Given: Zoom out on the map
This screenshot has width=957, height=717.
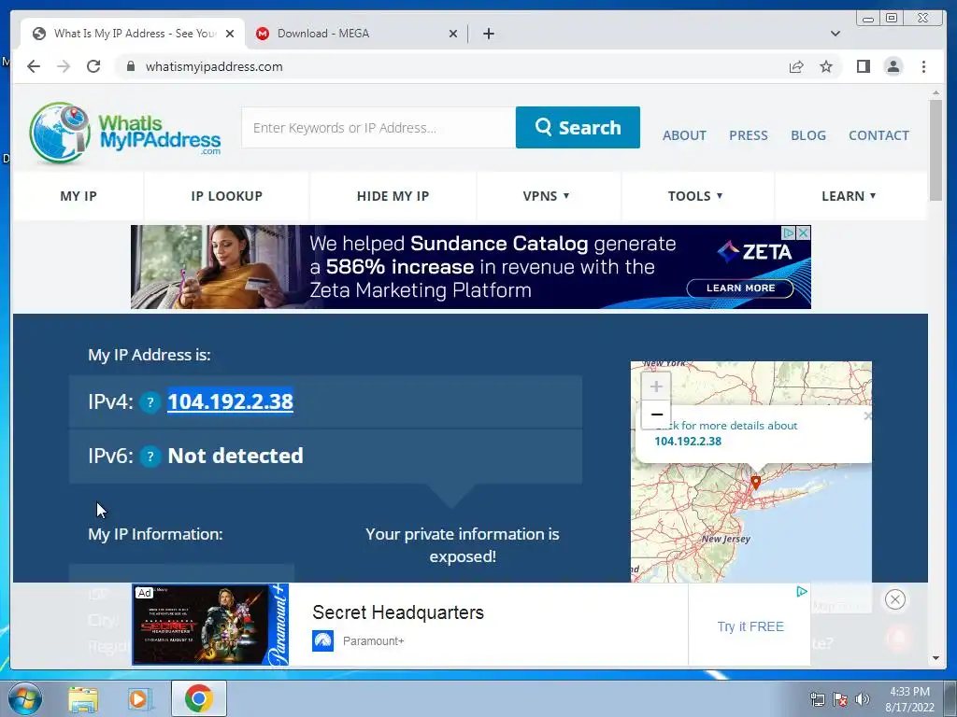Looking at the screenshot, I should pos(656,415).
